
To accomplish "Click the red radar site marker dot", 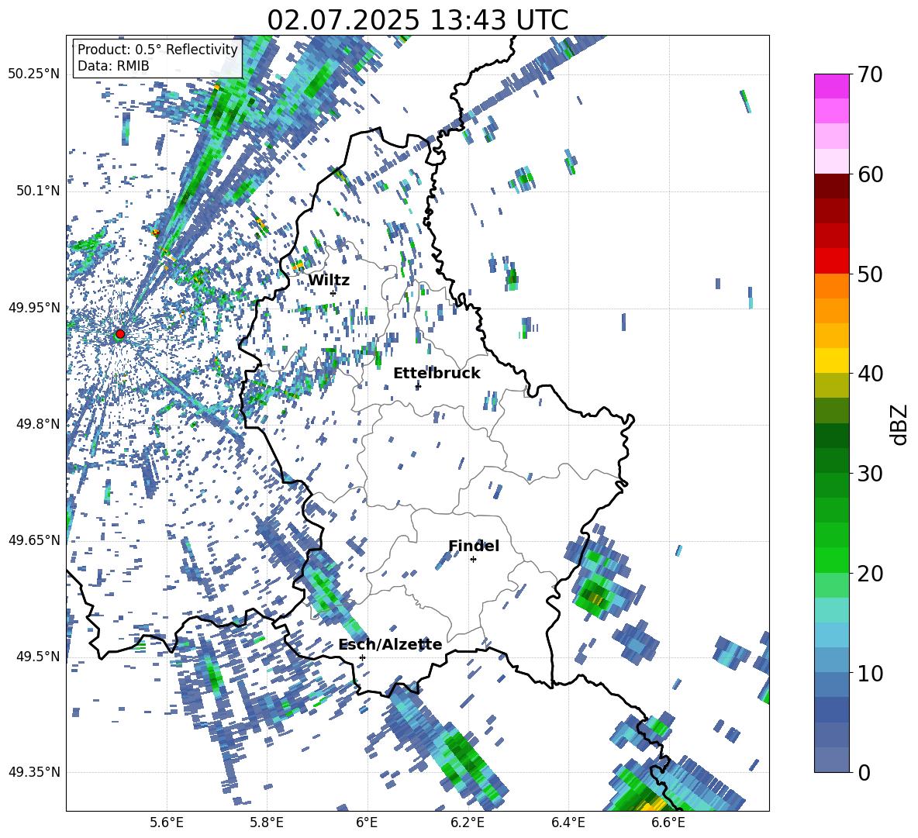I will [120, 334].
